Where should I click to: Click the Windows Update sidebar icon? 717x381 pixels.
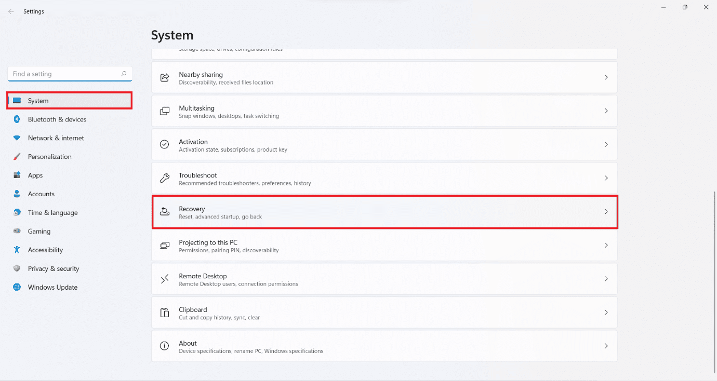pyautogui.click(x=17, y=287)
